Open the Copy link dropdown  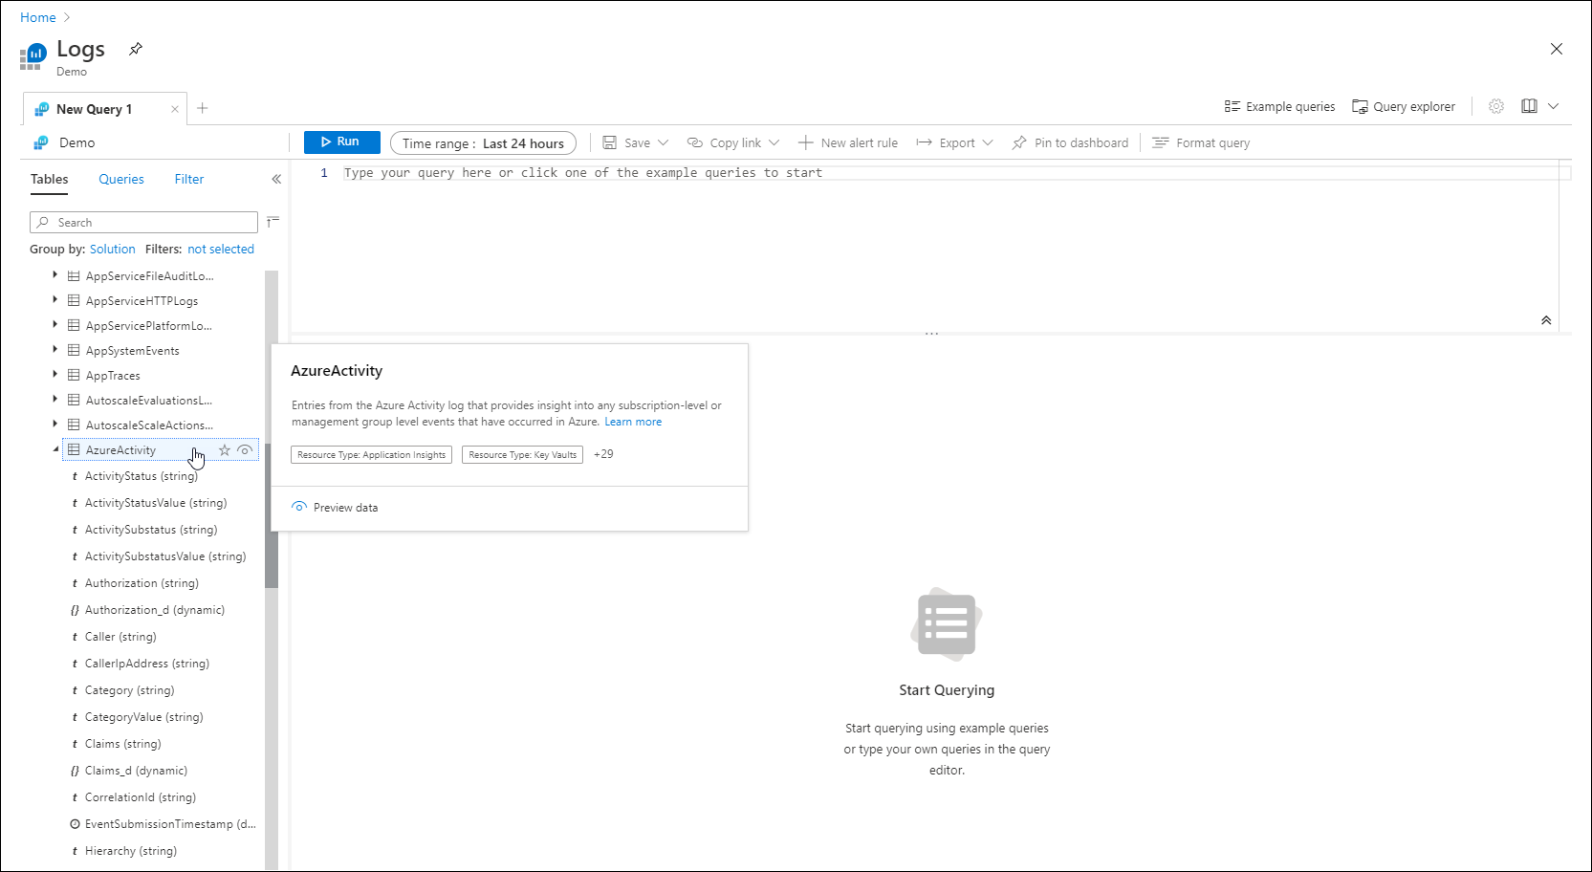click(733, 142)
